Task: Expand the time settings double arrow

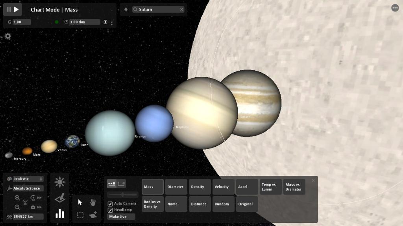Action: pyautogui.click(x=112, y=24)
